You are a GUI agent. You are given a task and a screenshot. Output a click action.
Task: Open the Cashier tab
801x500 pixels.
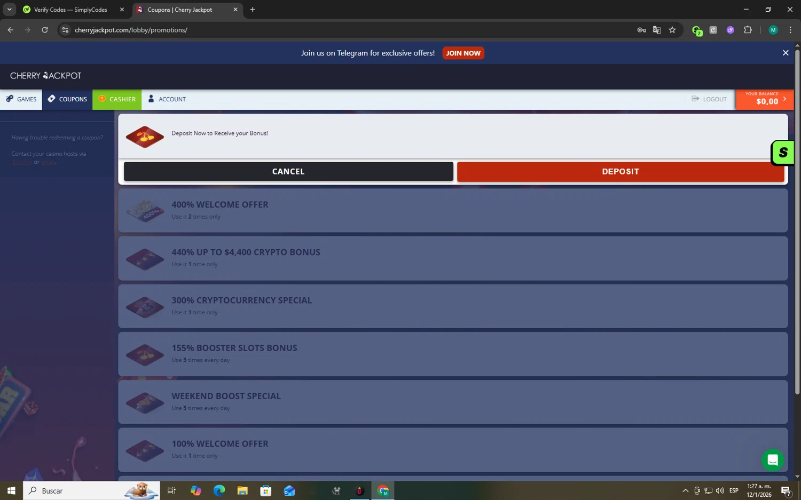click(117, 99)
